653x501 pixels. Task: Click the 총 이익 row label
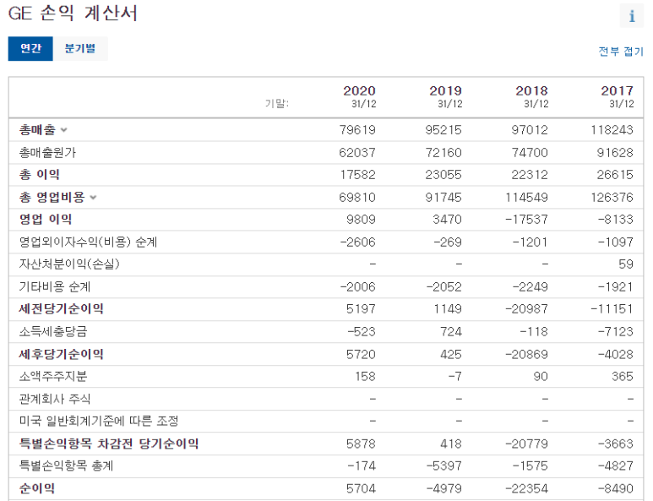point(40,175)
